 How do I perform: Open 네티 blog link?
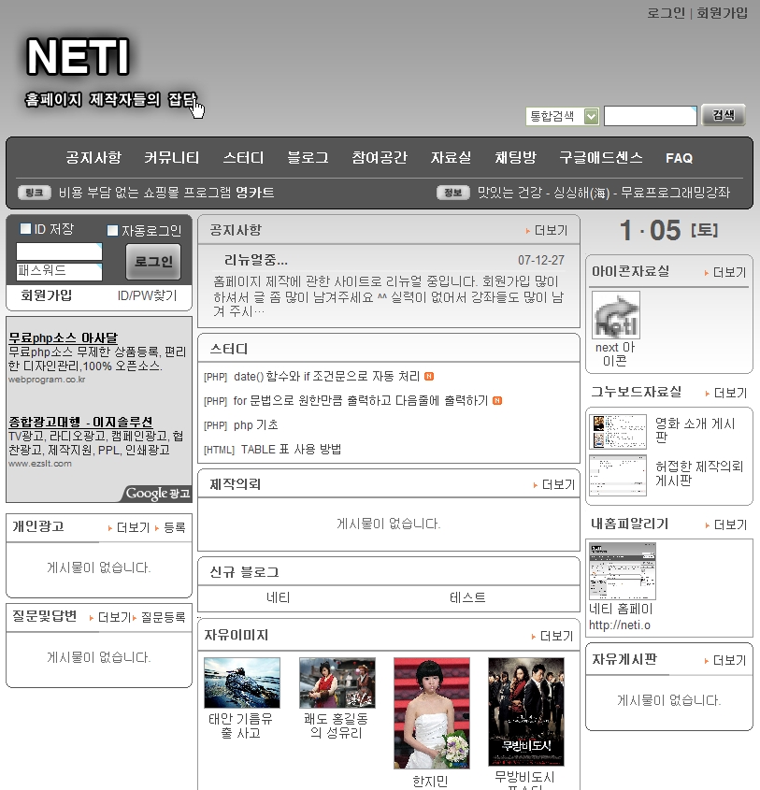point(278,598)
